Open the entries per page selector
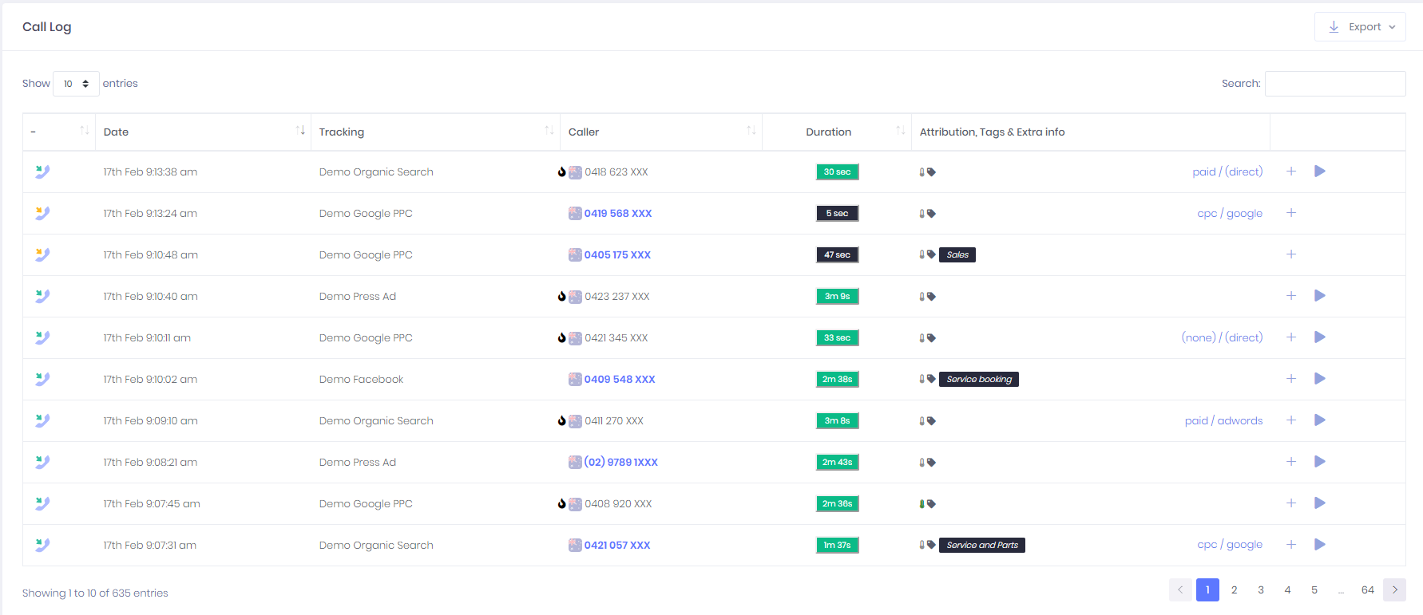The image size is (1423, 615). [x=76, y=84]
